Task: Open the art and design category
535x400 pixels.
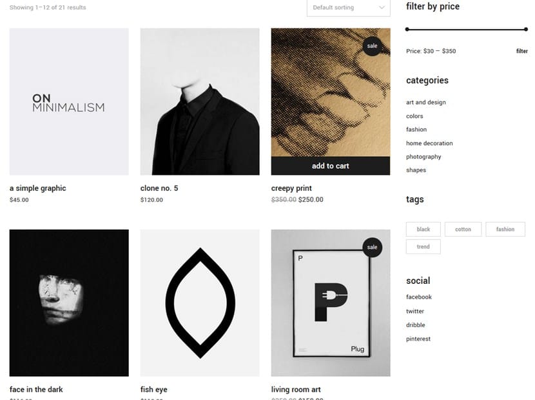Action: click(x=426, y=103)
